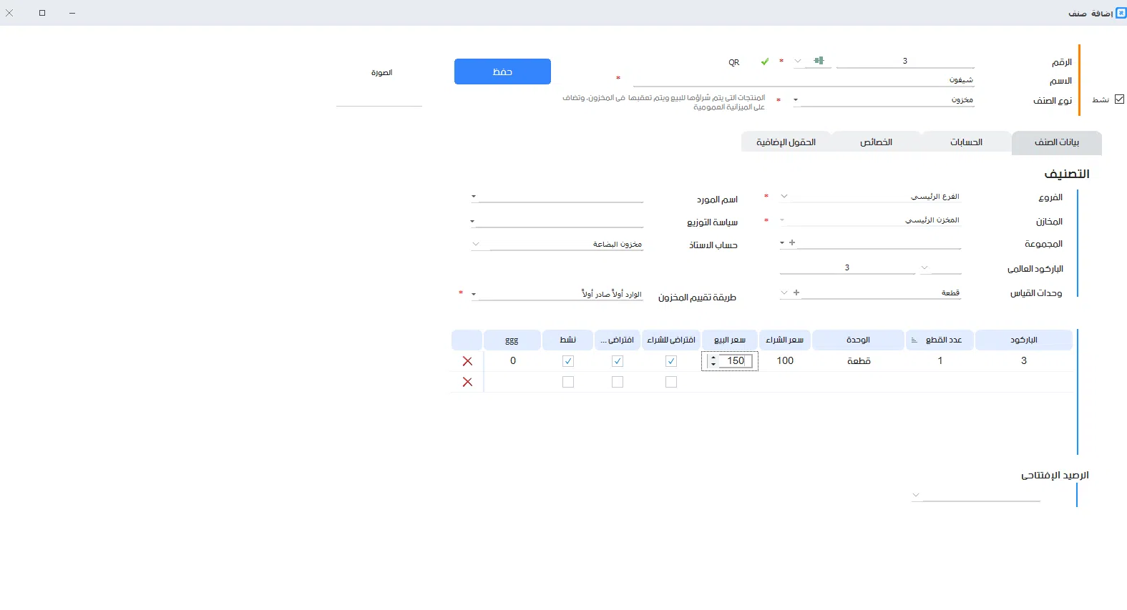Click the green checkmark next to QR
The image size is (1127, 610).
click(765, 62)
